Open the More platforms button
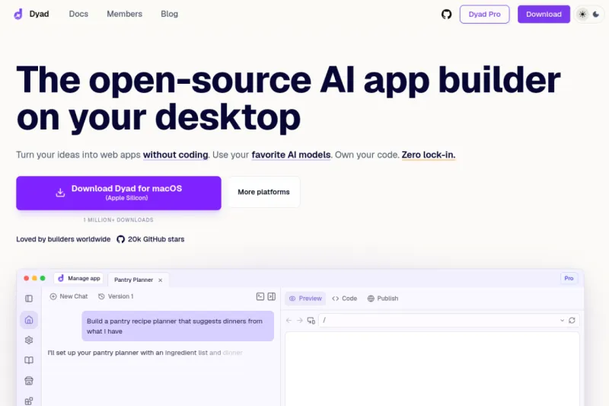 pyautogui.click(x=263, y=192)
